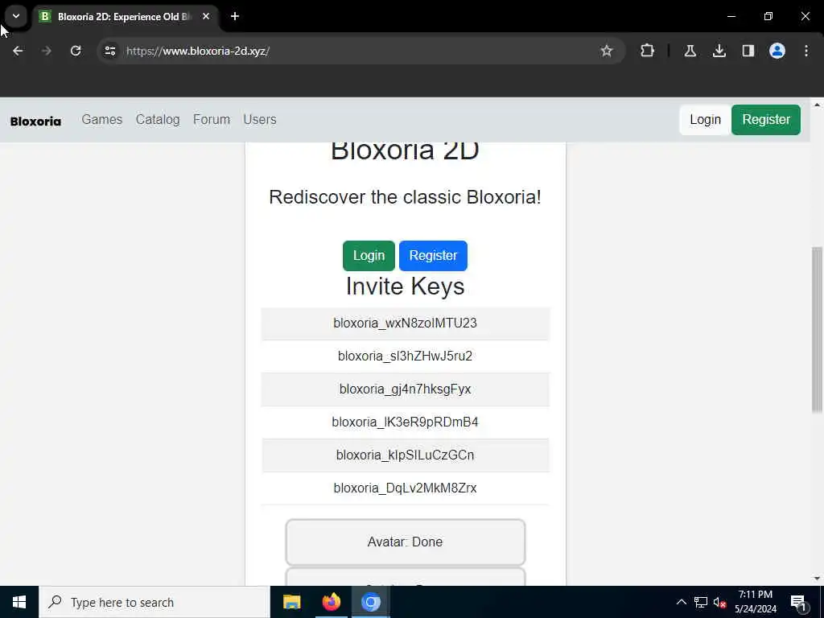Go back to the previous page
This screenshot has width=824, height=618.
pos(18,51)
